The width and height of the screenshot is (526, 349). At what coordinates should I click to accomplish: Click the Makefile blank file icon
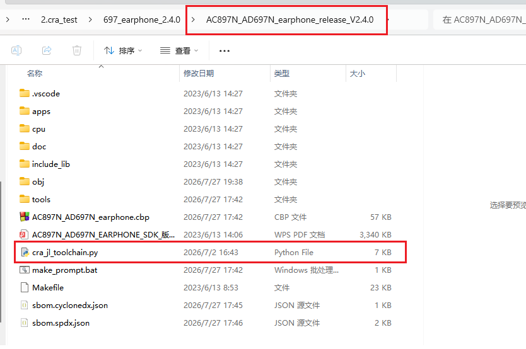point(25,287)
